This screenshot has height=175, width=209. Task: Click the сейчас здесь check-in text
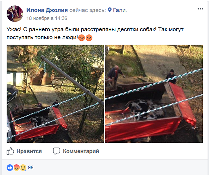88,10
